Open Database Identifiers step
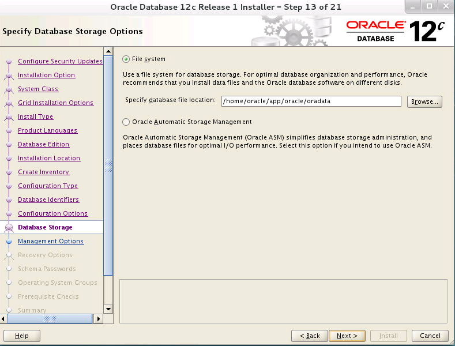 tap(48, 200)
